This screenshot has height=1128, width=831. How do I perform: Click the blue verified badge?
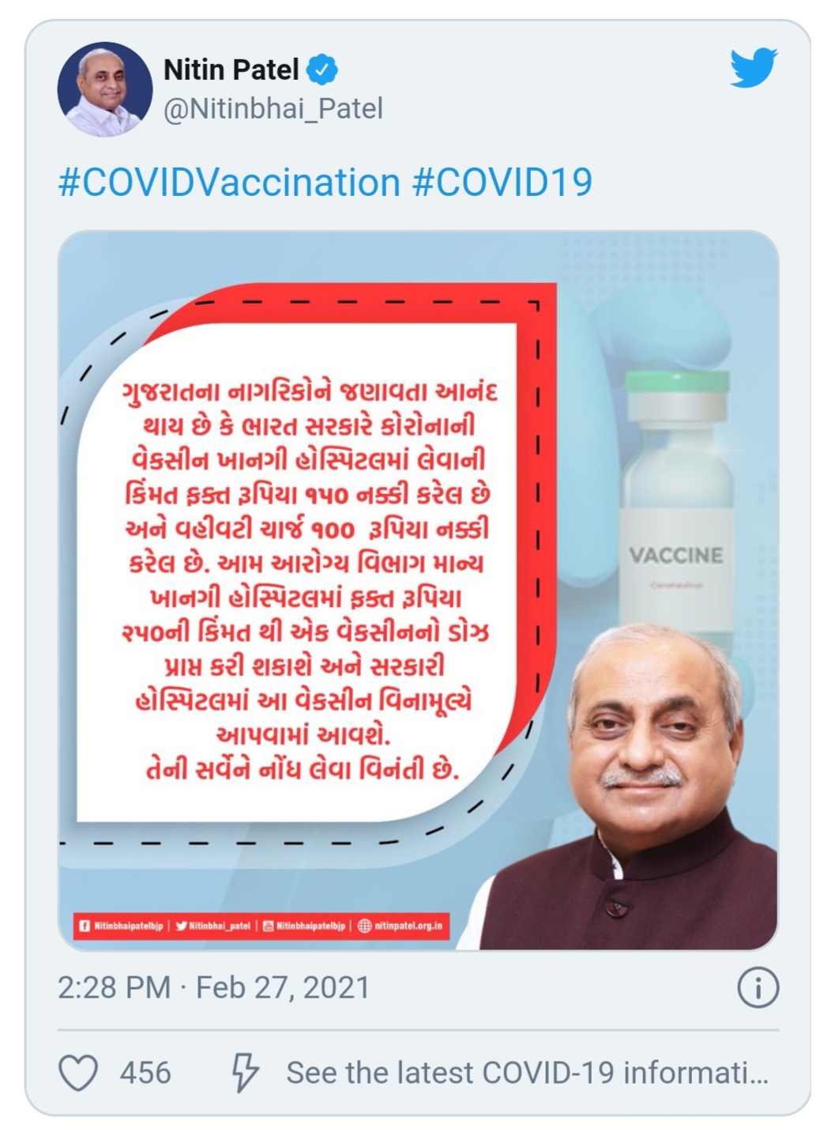pyautogui.click(x=322, y=70)
